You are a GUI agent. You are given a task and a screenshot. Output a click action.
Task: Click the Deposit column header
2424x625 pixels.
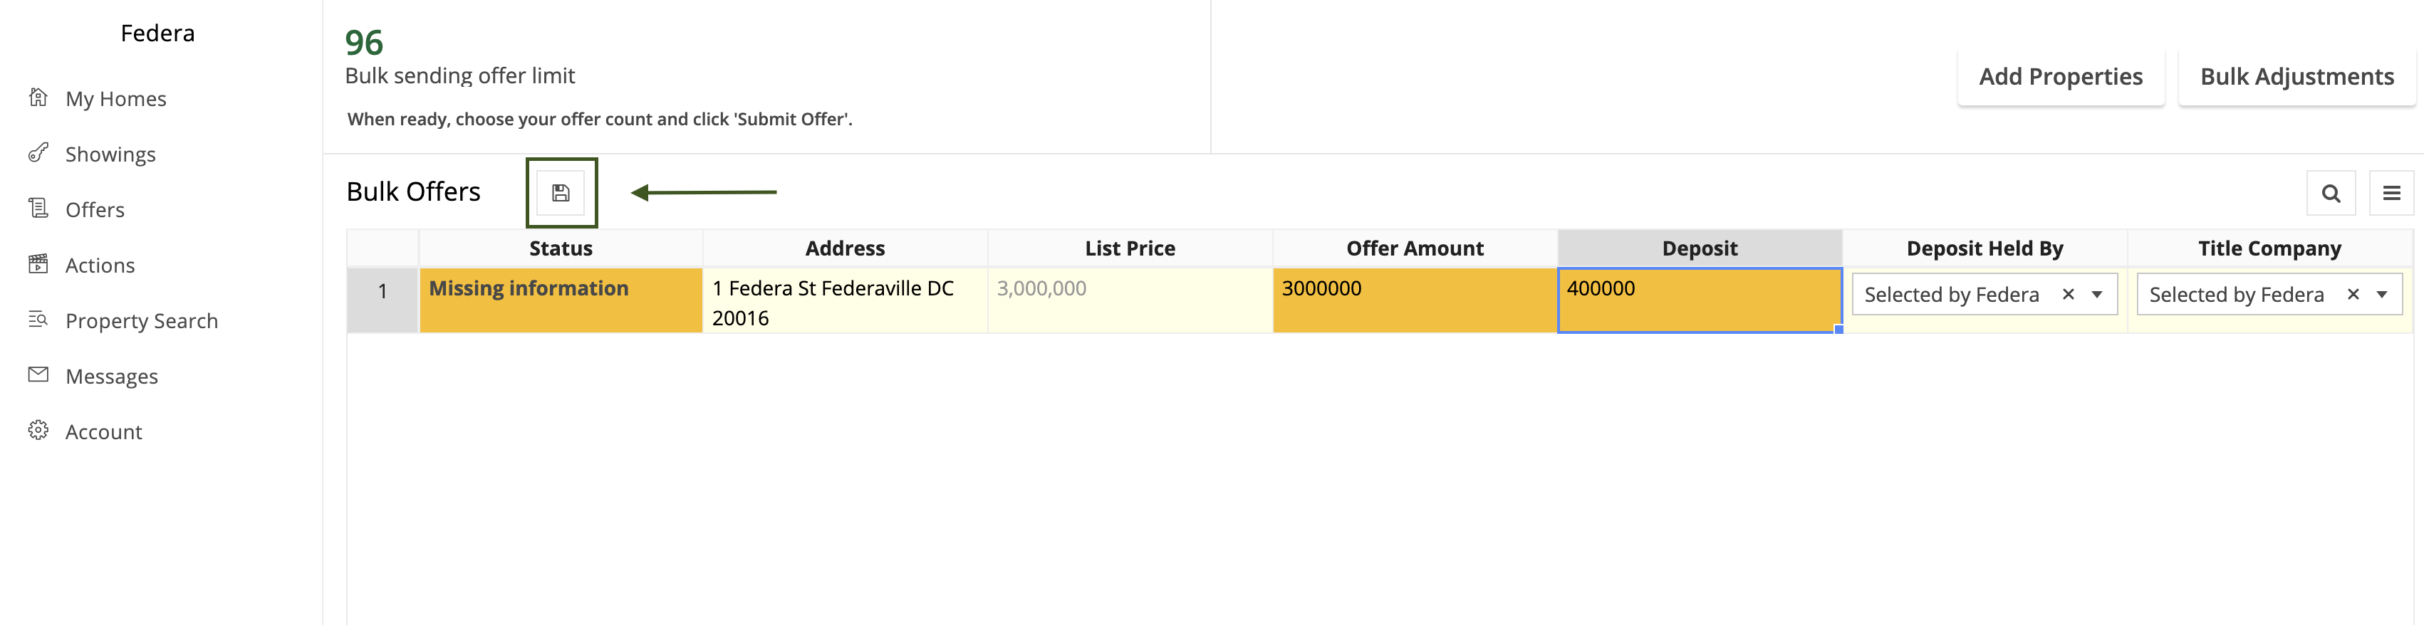[x=1700, y=248]
